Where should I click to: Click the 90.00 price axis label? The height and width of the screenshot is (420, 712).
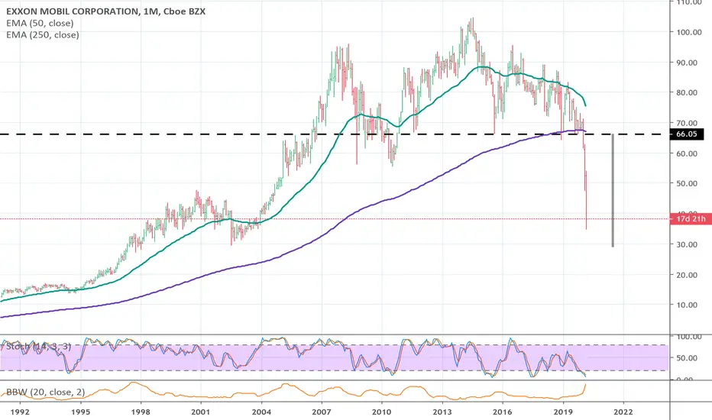pyautogui.click(x=687, y=63)
